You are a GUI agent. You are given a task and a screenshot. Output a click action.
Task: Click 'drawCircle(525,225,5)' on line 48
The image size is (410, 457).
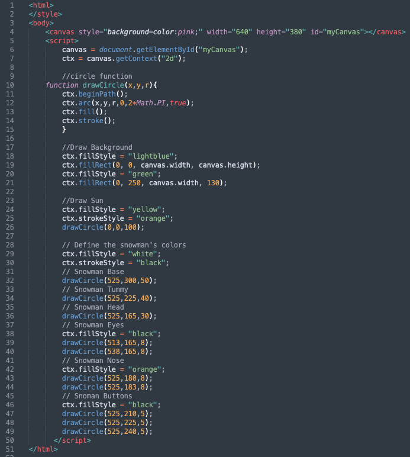pos(105,423)
